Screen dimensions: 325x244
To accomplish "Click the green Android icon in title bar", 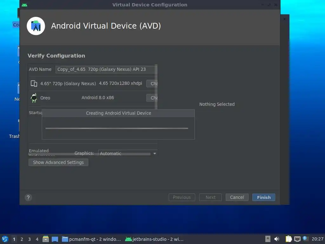I will [x=24, y=5].
